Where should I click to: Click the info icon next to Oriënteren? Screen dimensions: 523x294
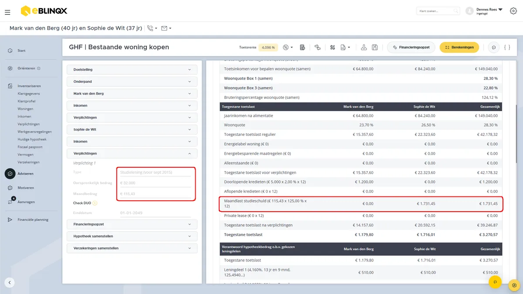39,68
